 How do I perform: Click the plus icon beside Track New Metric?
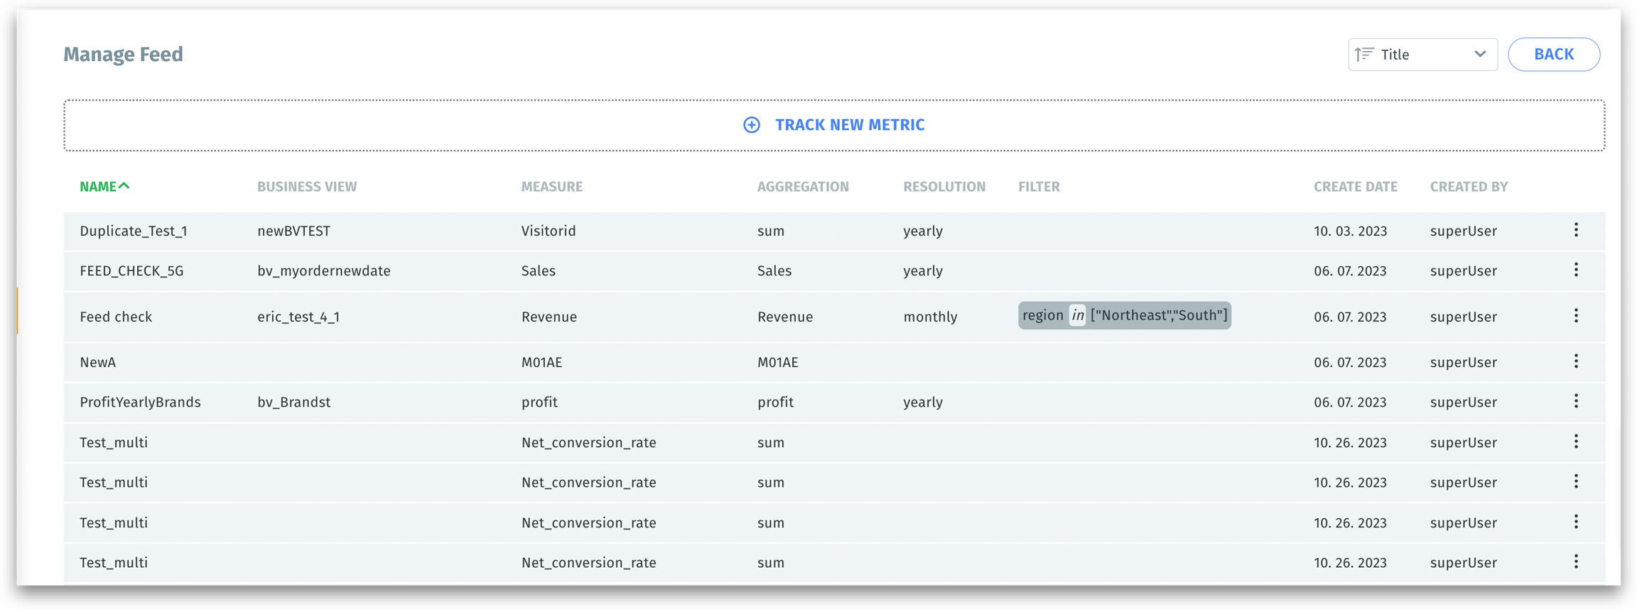coord(751,125)
